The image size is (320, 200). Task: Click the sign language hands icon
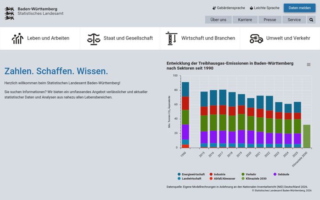point(214,8)
